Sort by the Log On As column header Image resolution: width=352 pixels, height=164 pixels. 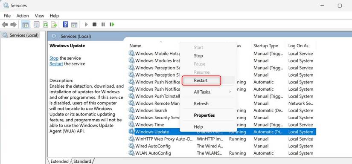[x=298, y=46]
